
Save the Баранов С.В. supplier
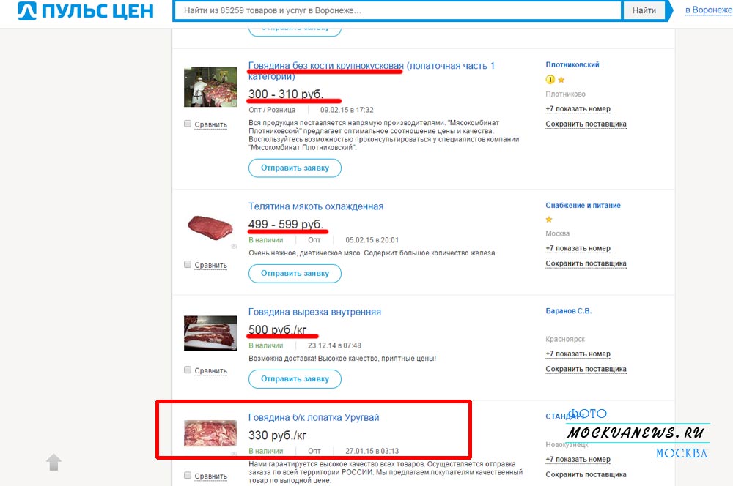586,369
